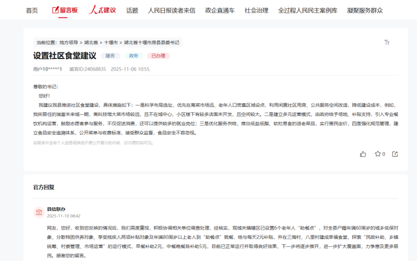Viewport: 417px width, 261px height.
Task: Click the font size (Tт) icon
Action: tap(387, 43)
